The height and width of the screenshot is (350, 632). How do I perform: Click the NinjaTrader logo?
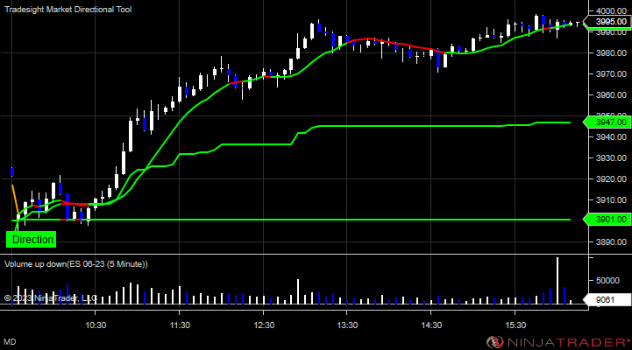tap(557, 342)
